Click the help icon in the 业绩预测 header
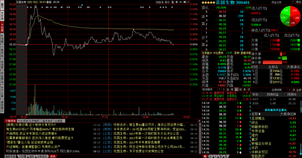The width and height of the screenshot is (302, 158). [289, 90]
